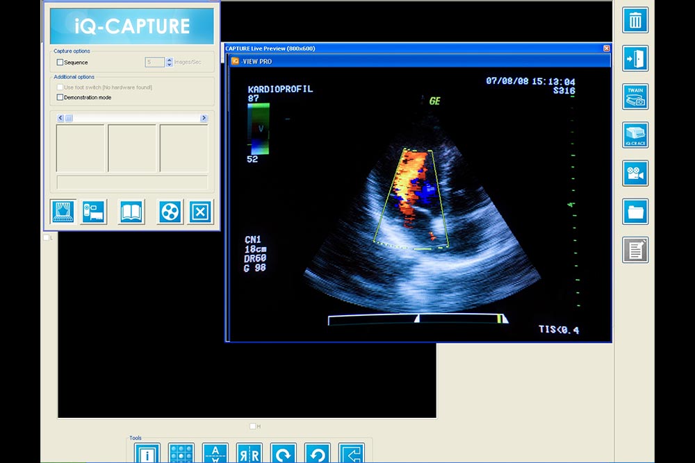Viewport: 695px width, 463px height.
Task: Toggle the L checkbox below the capture panel
Action: [x=46, y=237]
